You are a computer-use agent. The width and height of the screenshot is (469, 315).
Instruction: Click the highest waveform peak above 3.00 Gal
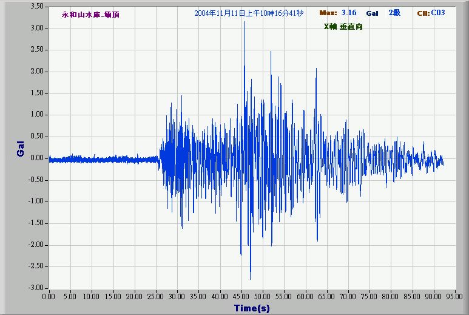[243, 22]
